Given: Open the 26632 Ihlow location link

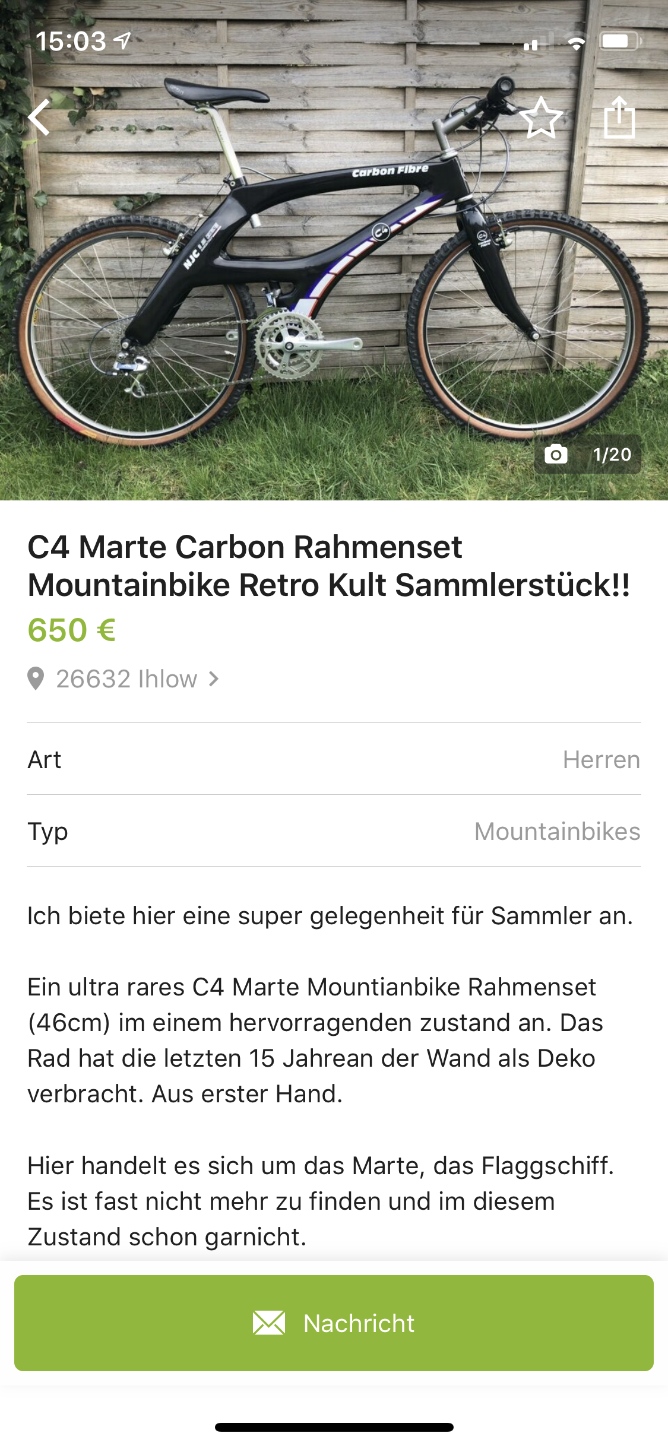Looking at the screenshot, I should [126, 678].
